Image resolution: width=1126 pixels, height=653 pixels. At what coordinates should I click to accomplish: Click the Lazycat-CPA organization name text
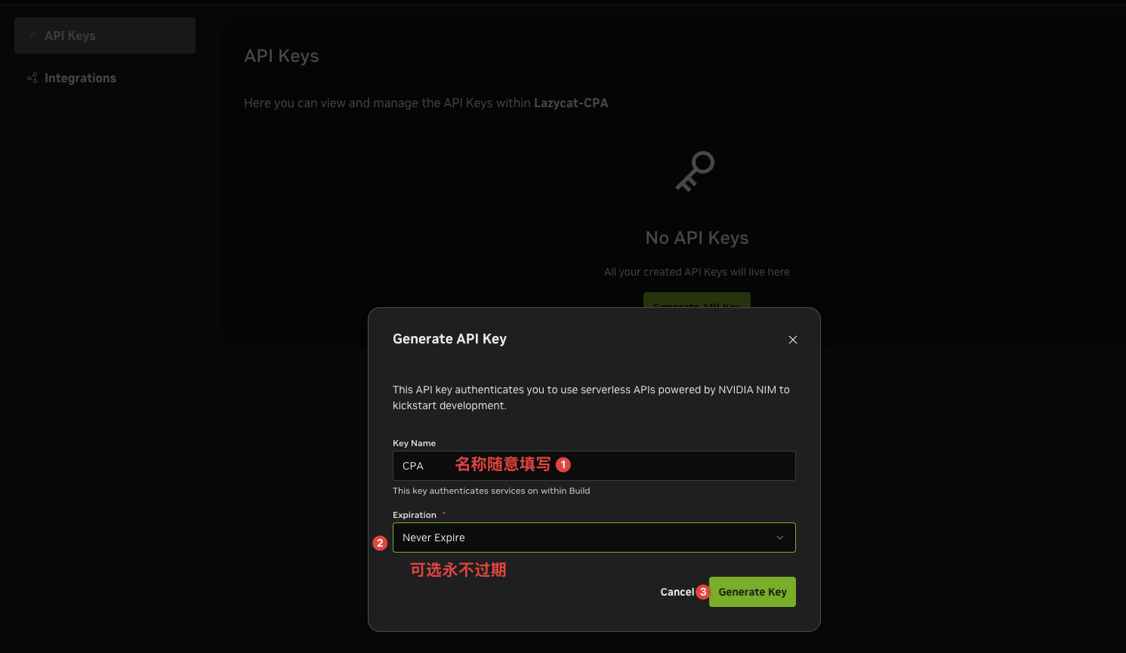pos(571,103)
